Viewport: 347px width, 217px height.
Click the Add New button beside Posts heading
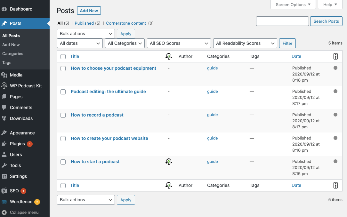point(89,11)
